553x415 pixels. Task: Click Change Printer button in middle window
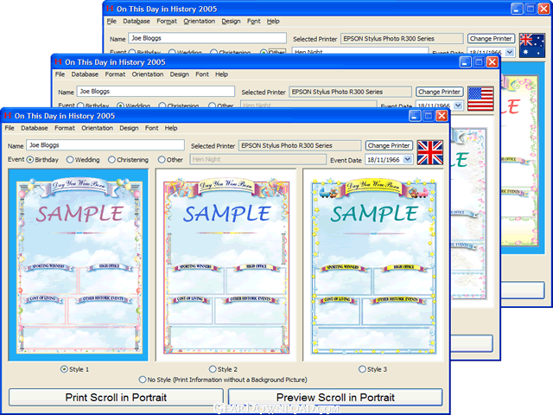pyautogui.click(x=440, y=92)
